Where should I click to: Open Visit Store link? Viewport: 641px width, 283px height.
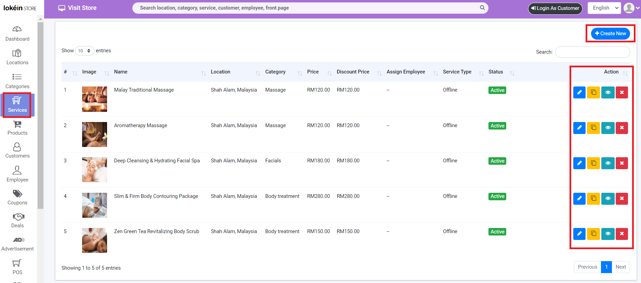click(77, 8)
